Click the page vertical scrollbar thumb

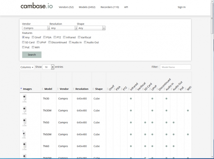212,18
